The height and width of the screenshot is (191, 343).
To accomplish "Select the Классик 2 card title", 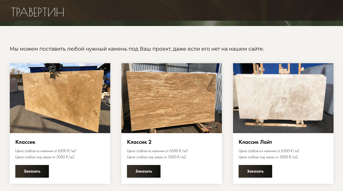I will [x=139, y=142].
